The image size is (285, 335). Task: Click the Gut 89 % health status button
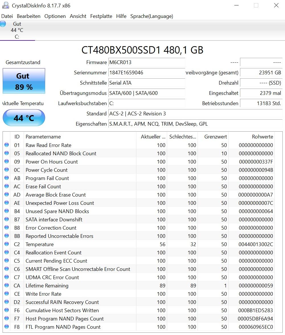click(24, 81)
